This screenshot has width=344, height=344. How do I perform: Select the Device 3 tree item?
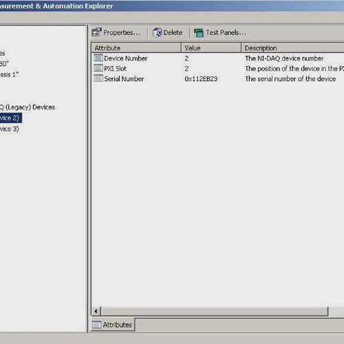click(10, 129)
